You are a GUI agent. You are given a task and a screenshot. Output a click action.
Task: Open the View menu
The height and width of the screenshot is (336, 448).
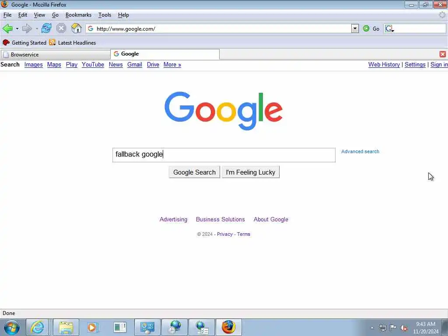(39, 15)
